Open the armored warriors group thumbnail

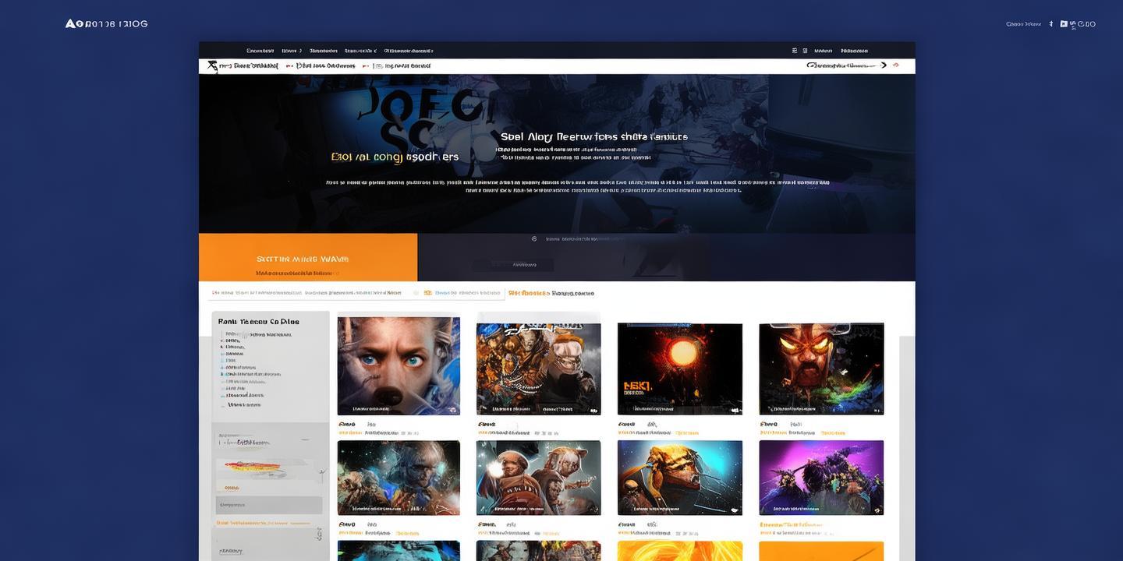(539, 369)
